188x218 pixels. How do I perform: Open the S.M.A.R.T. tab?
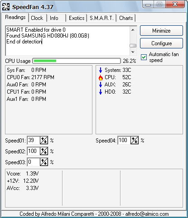tap(101, 18)
